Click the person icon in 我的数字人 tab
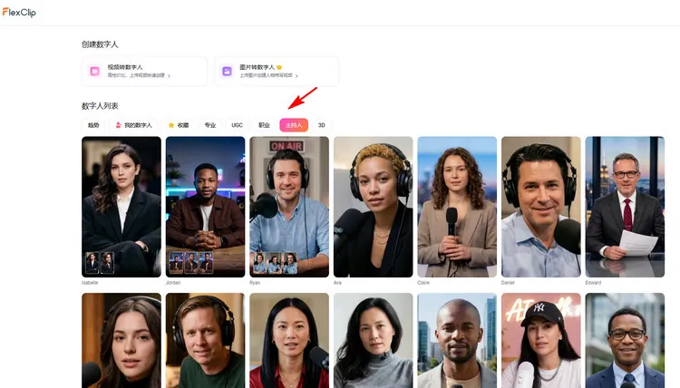 pos(119,125)
